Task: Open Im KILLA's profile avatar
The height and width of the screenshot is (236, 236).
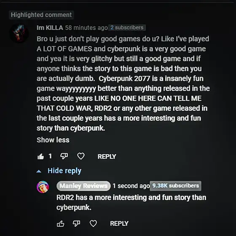Action: (x=19, y=33)
